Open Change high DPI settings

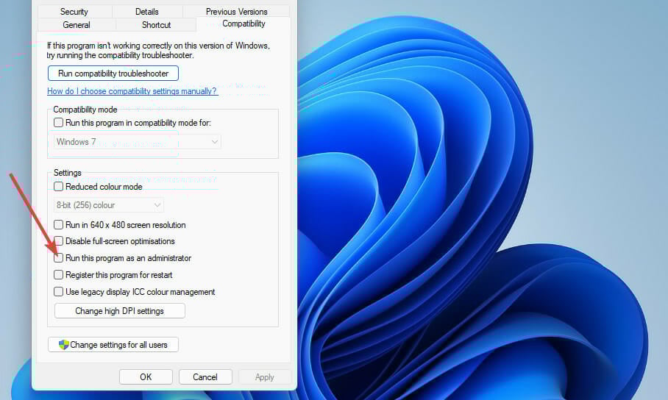(120, 311)
